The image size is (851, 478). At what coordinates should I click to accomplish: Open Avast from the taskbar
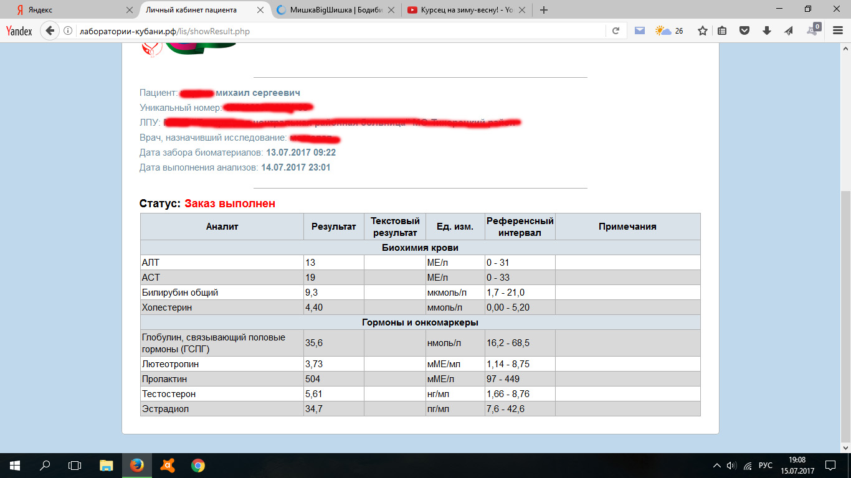coord(168,465)
